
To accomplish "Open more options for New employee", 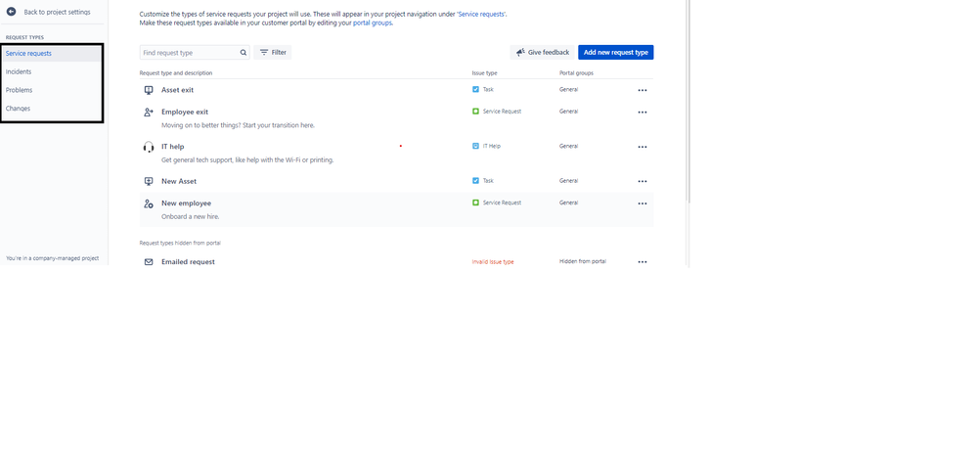I will (x=643, y=204).
